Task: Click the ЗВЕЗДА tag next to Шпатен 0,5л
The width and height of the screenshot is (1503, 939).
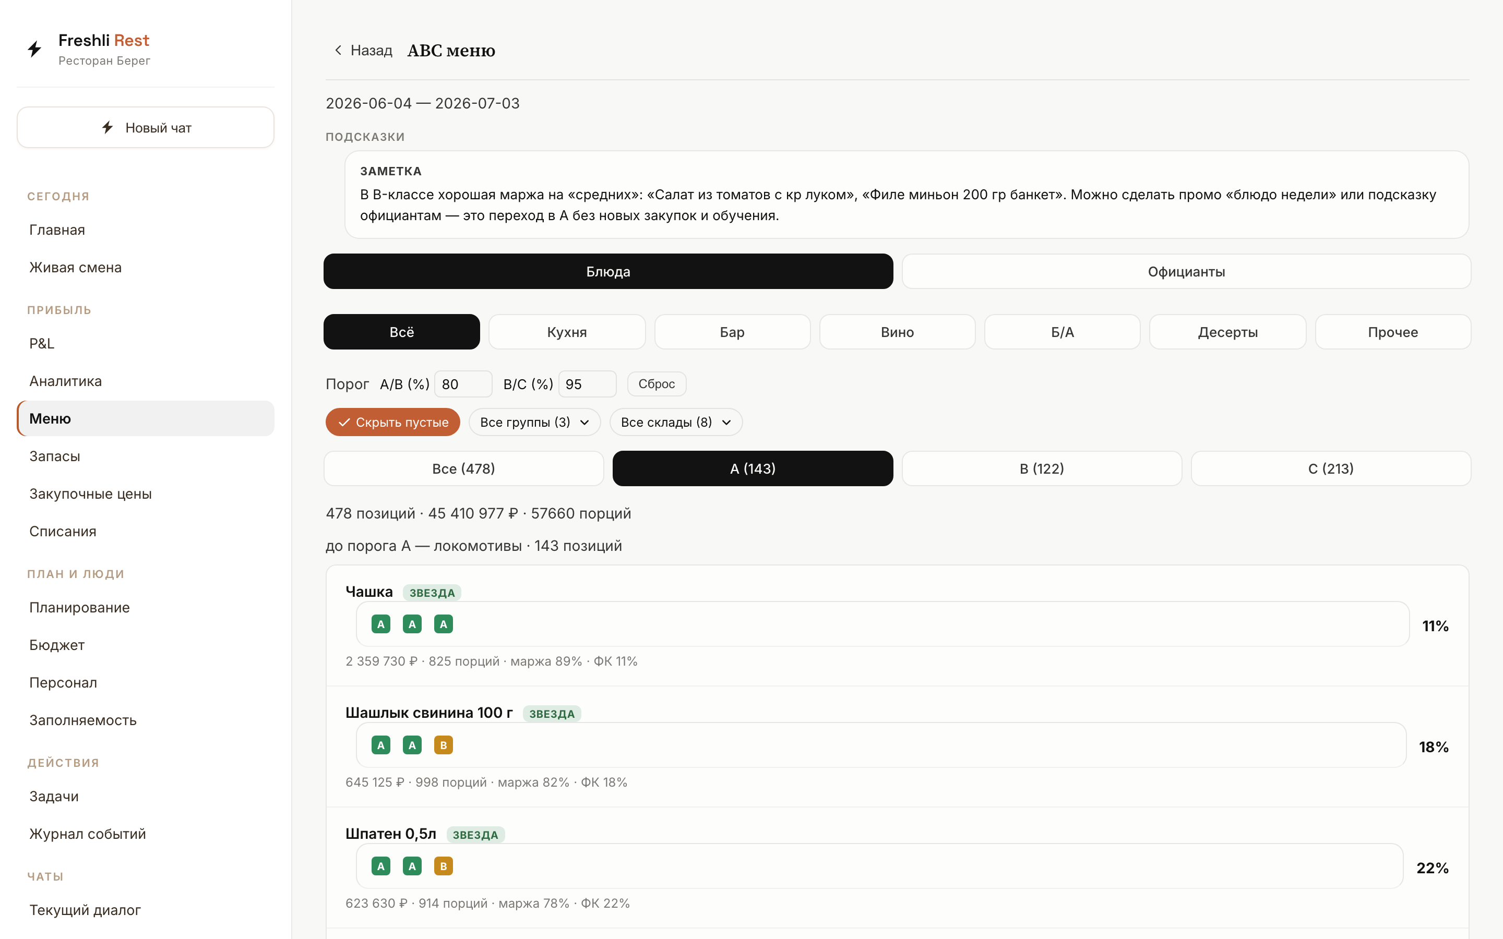Action: tap(475, 835)
